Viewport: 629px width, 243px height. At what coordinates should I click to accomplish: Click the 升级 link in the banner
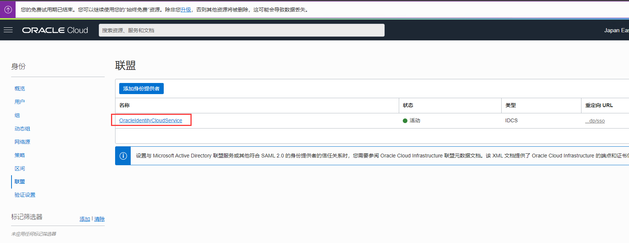coord(186,10)
